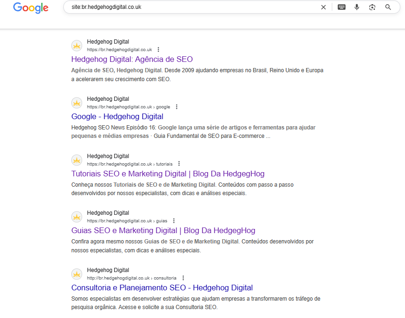Open more options for homepage result

tap(159, 50)
